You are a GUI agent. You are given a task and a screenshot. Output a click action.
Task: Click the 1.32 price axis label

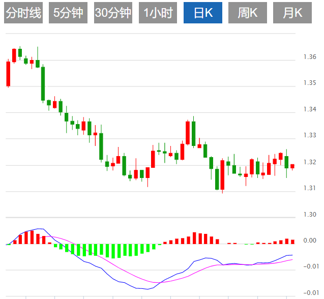click(x=310, y=162)
